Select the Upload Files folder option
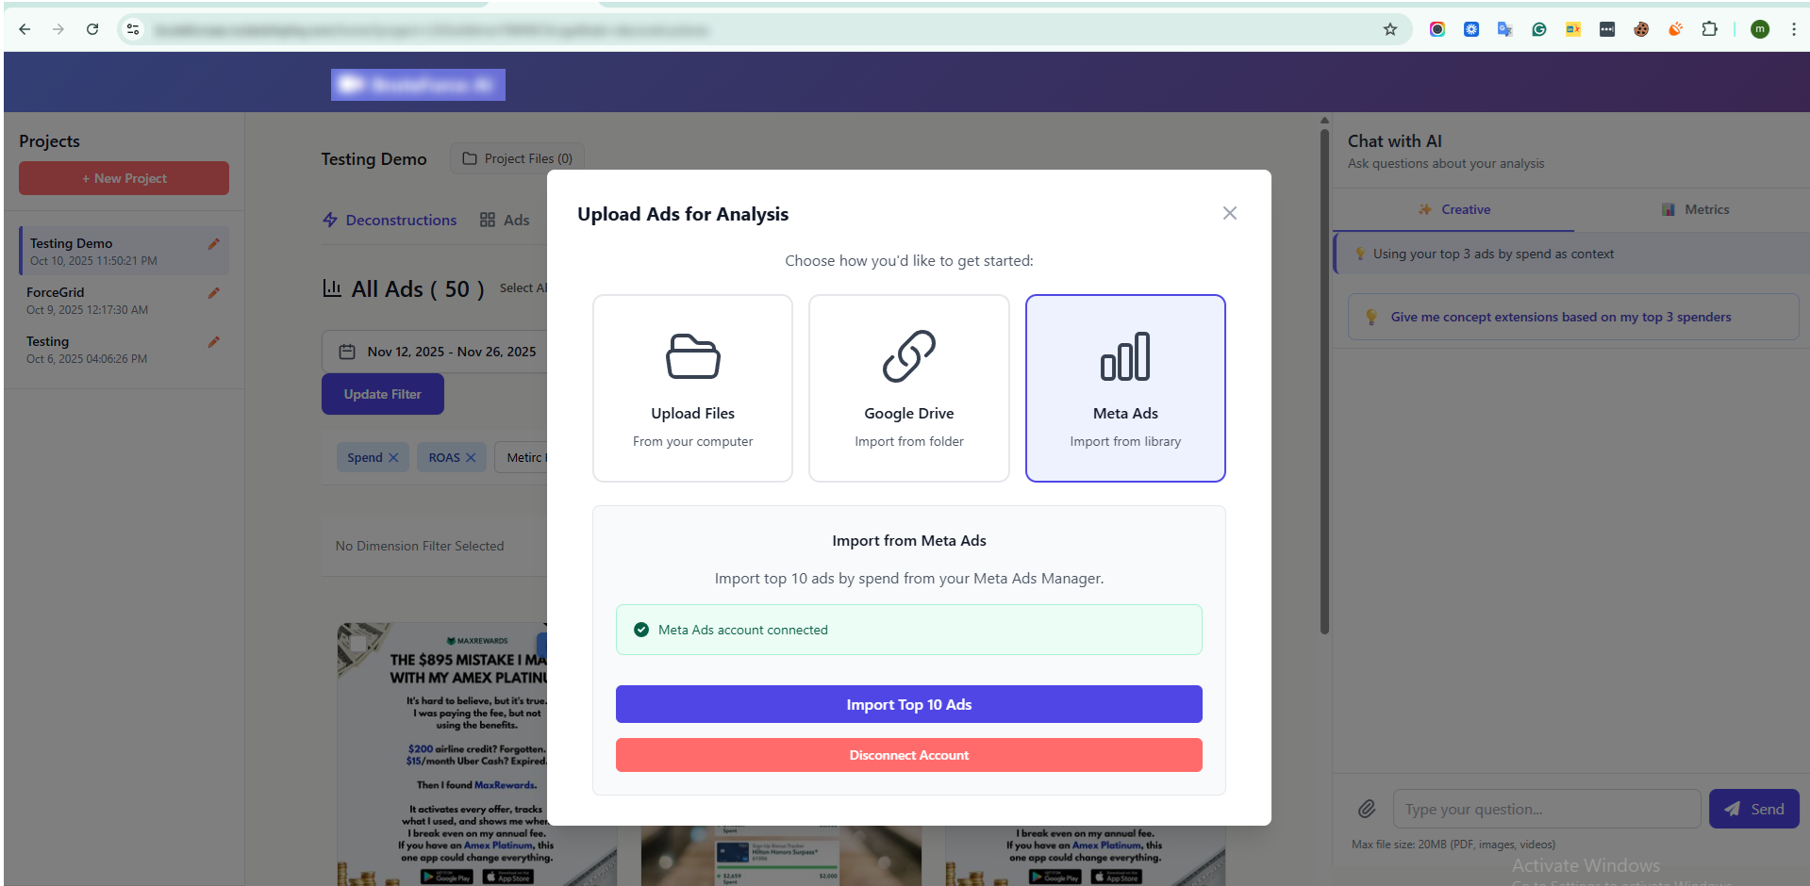 [x=692, y=387]
